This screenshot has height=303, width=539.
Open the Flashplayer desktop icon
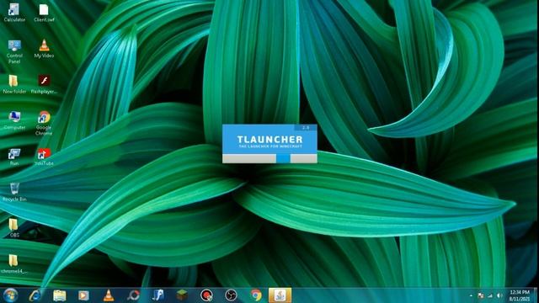(44, 84)
